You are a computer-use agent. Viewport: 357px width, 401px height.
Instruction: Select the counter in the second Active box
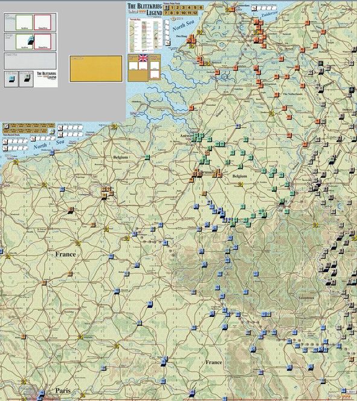30,41
